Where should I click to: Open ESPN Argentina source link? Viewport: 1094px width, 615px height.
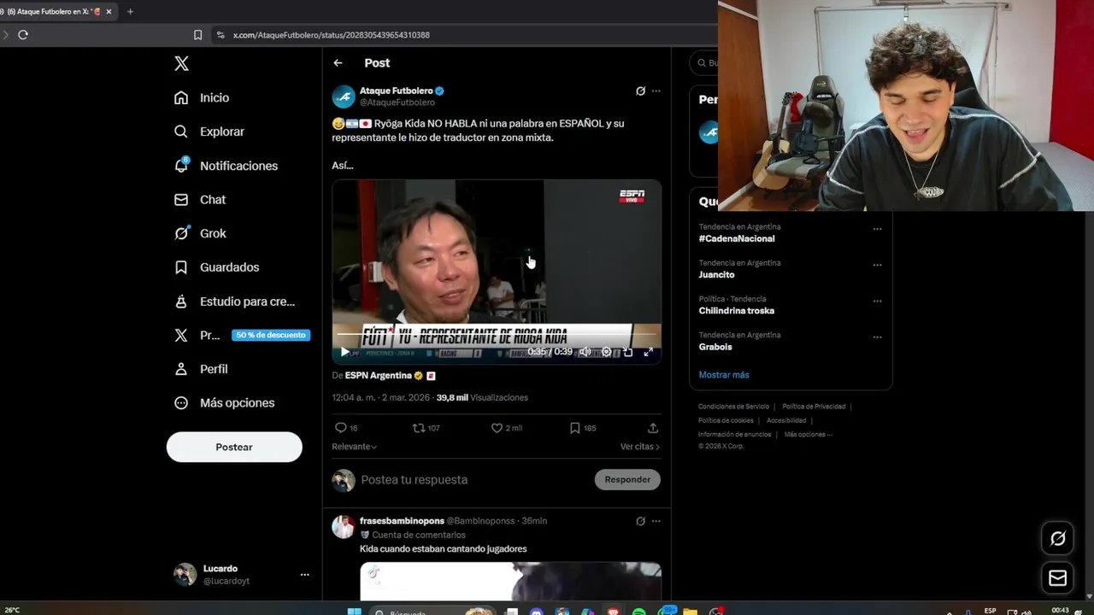(378, 376)
